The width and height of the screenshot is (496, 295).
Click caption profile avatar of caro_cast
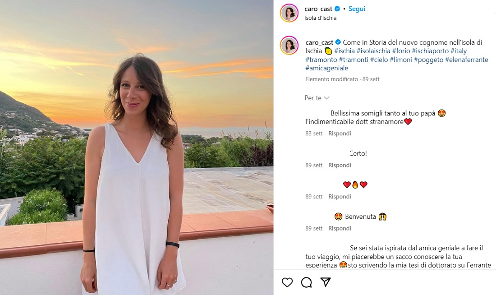point(289,46)
